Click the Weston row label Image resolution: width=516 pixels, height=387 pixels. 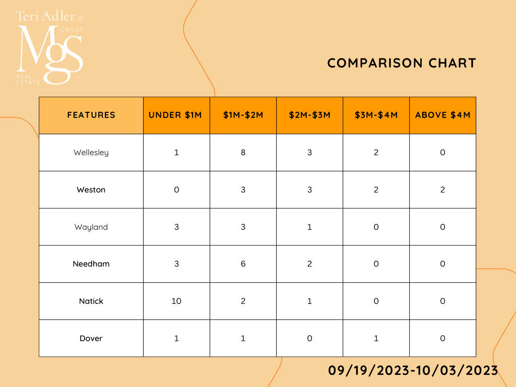click(91, 189)
